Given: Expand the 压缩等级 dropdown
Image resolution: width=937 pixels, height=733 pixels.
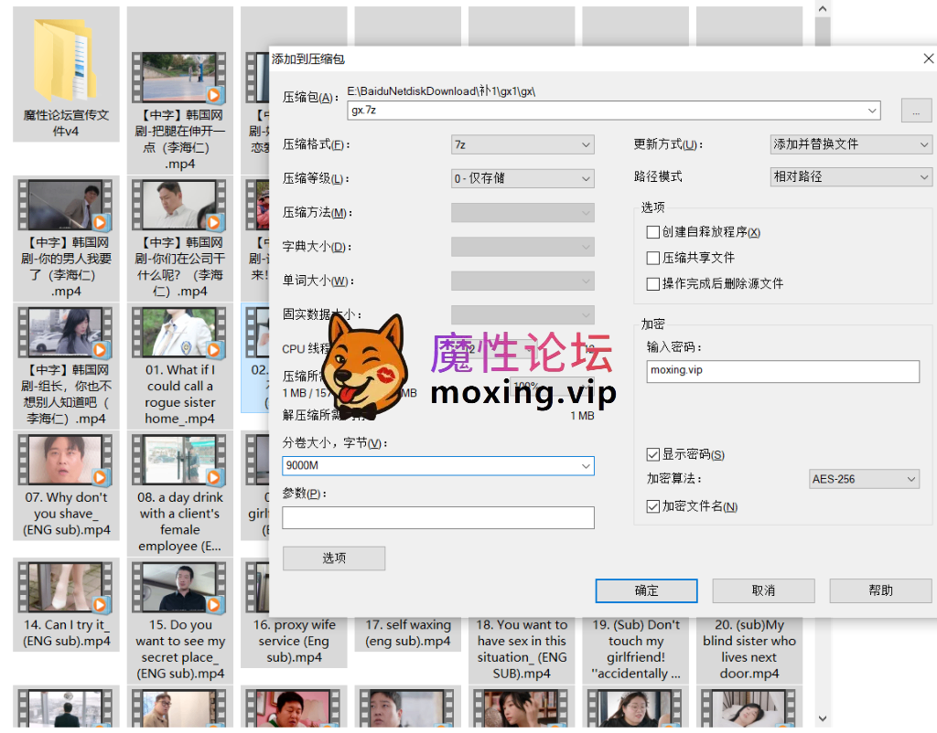Looking at the screenshot, I should point(522,178).
